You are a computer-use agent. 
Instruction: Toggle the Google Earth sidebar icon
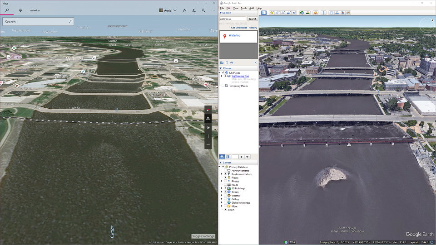coord(264,13)
